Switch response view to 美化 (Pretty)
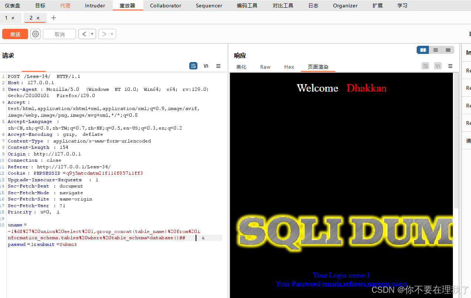The height and width of the screenshot is (298, 471). coord(241,67)
